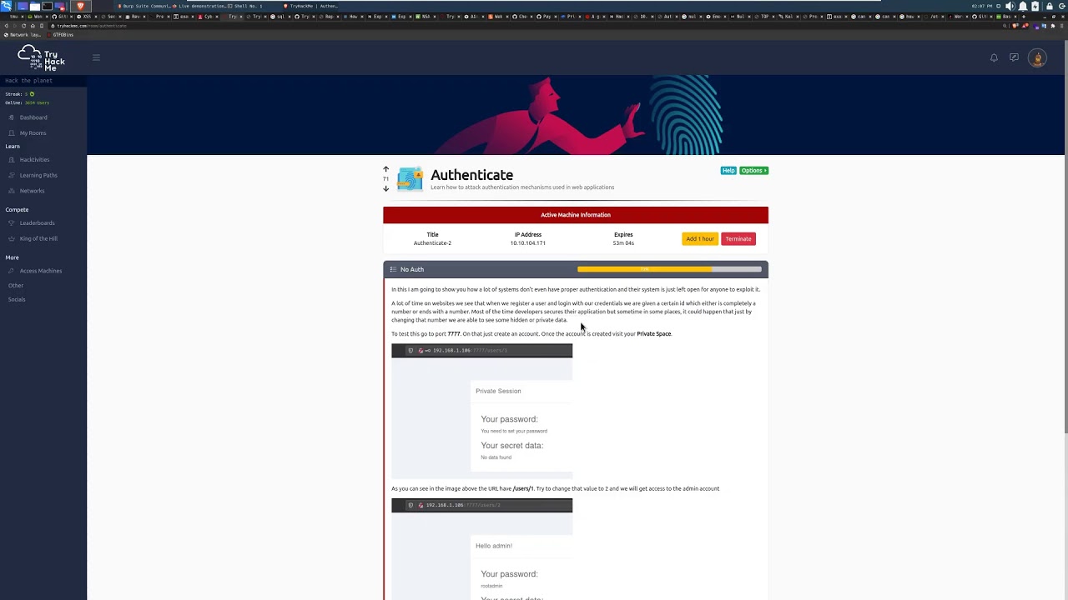Viewport: 1068px width, 600px height.
Task: Open the TryHackMe logo home link
Action: pos(42,57)
